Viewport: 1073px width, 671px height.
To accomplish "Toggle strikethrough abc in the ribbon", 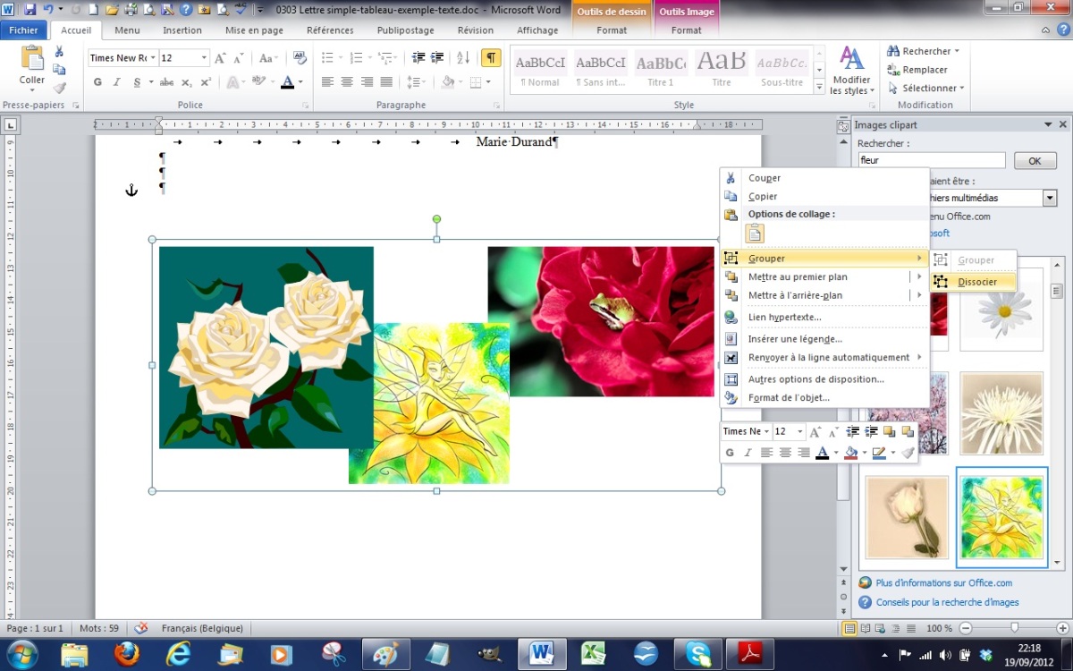I will [x=166, y=82].
